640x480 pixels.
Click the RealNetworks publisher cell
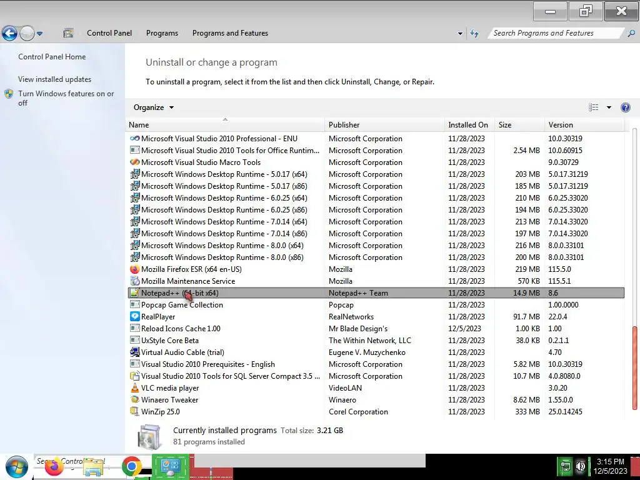(x=351, y=317)
